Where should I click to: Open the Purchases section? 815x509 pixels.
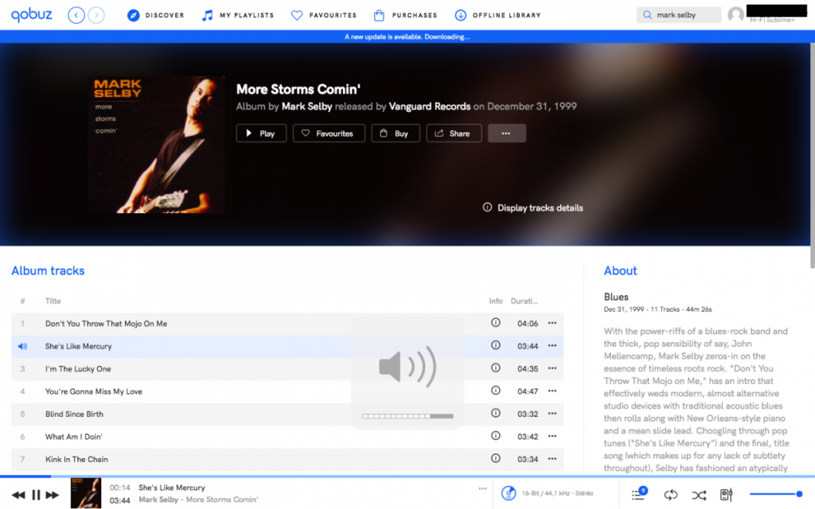coord(405,15)
